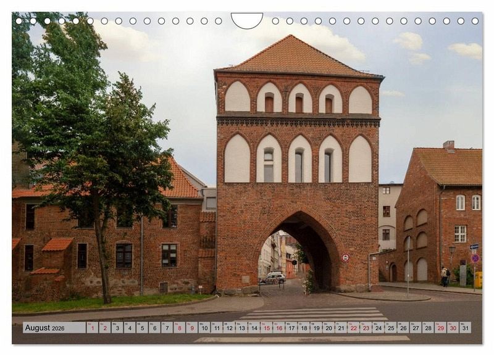Select date 11 in the calendar strip
The width and height of the screenshot is (494, 356).
(217, 328)
